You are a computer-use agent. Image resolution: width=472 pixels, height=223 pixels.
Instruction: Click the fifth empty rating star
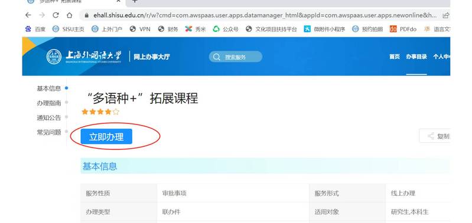click(116, 112)
